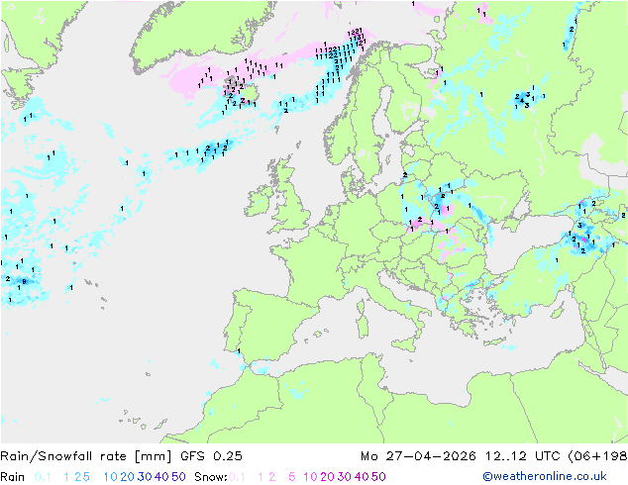
Task: Select the Snow 5 legend value
Action: [292, 477]
